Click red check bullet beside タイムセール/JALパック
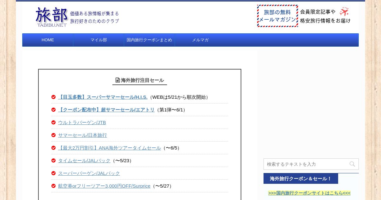 pos(53,161)
